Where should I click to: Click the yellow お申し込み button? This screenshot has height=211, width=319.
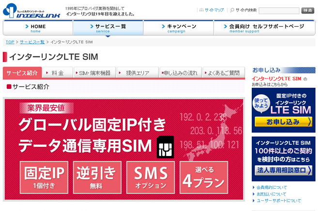(x=283, y=122)
